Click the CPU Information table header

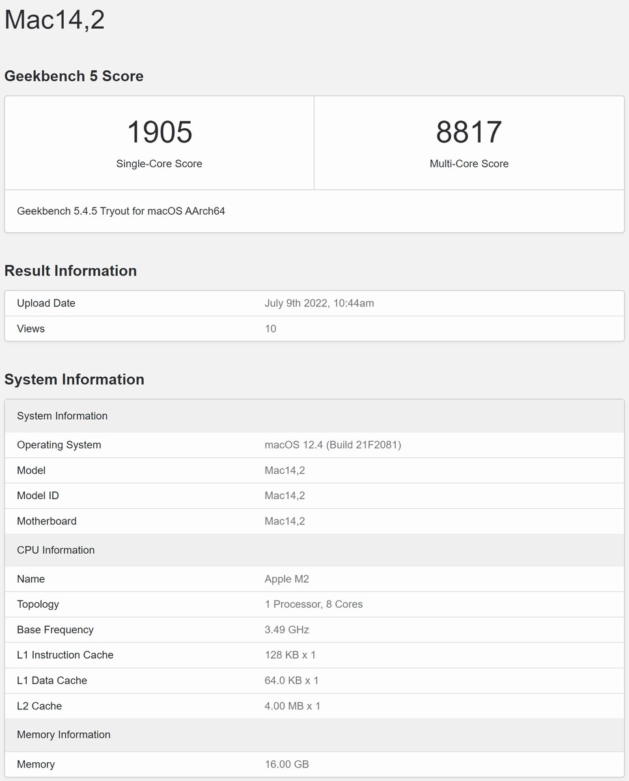(314, 550)
